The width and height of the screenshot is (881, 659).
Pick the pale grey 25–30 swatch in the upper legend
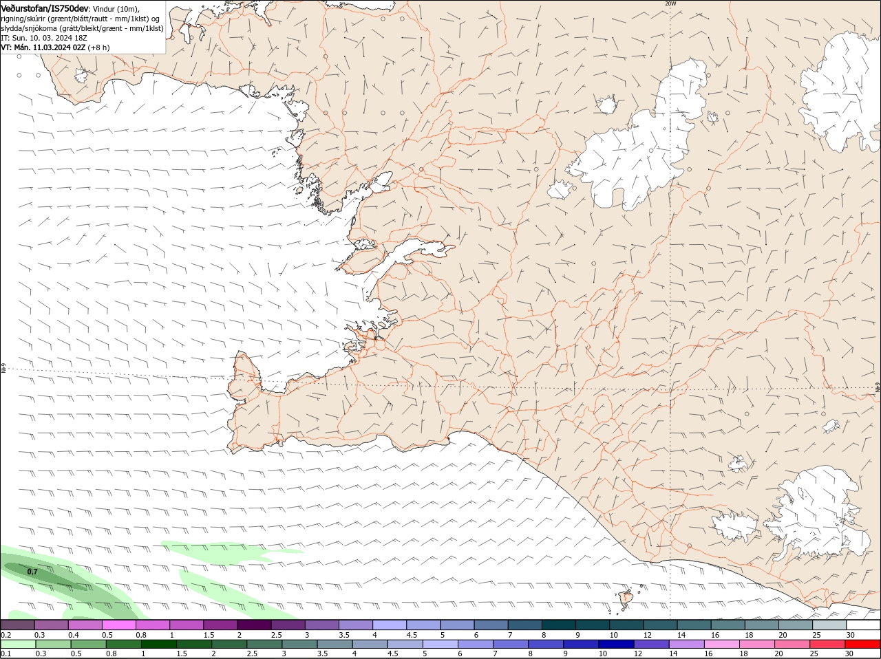(829, 625)
